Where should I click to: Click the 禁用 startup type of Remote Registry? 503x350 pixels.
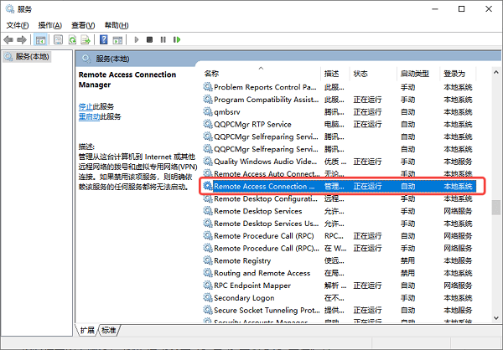pyautogui.click(x=407, y=261)
